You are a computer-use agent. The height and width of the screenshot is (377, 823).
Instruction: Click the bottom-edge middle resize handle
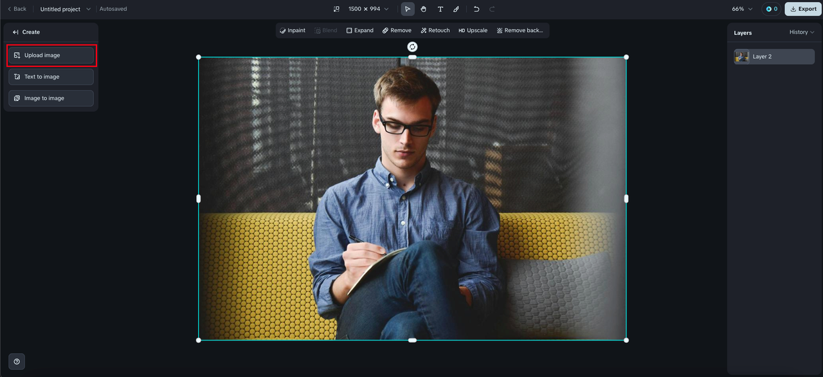pos(412,340)
